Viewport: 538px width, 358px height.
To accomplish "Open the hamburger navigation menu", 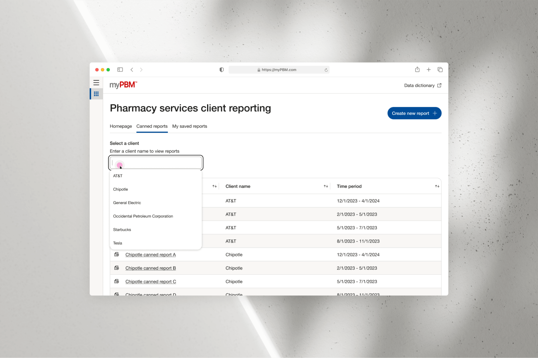I will tap(96, 83).
